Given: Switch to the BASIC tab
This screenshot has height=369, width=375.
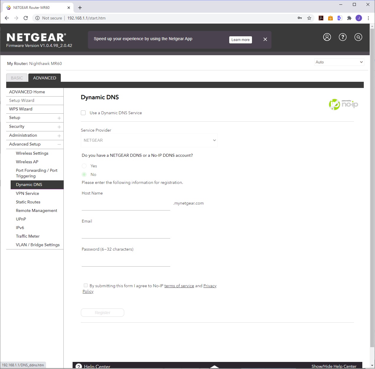Looking at the screenshot, I should click(x=17, y=78).
